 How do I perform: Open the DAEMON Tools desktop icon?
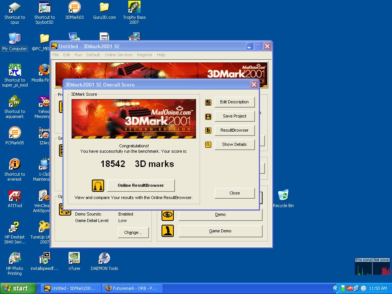[x=104, y=261]
